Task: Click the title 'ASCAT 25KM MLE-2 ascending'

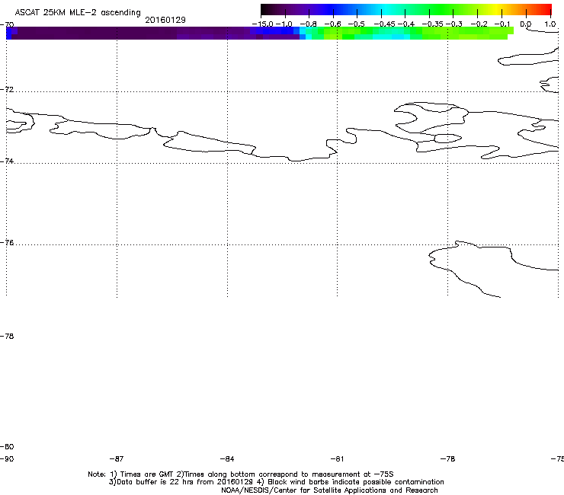Action: coord(78,12)
